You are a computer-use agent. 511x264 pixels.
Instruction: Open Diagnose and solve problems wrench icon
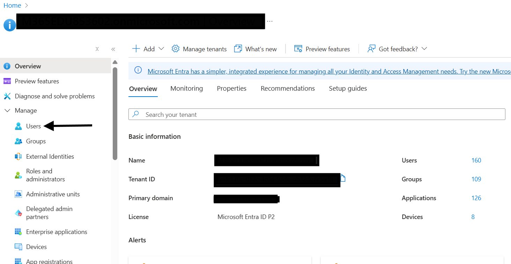(7, 96)
